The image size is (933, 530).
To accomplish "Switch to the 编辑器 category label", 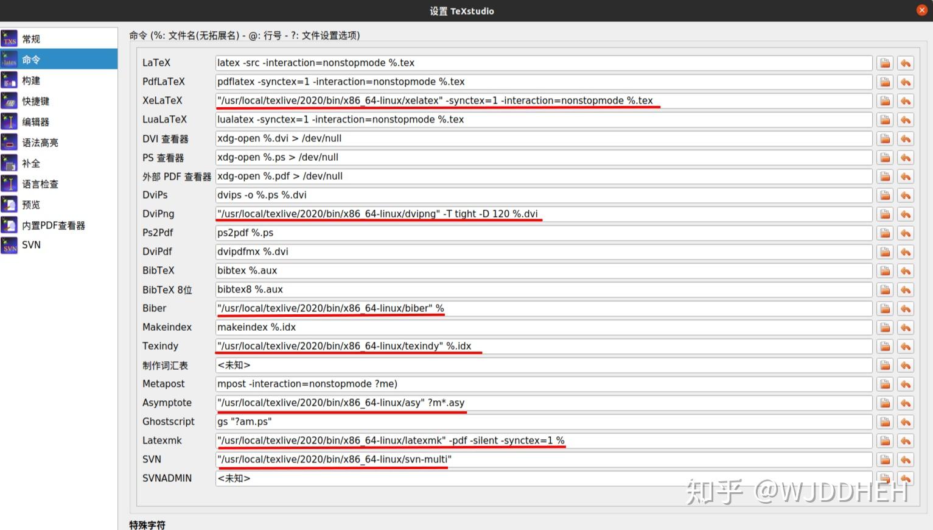I will tap(36, 122).
